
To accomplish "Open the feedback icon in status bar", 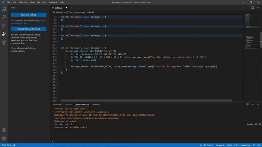I will tap(254, 145).
